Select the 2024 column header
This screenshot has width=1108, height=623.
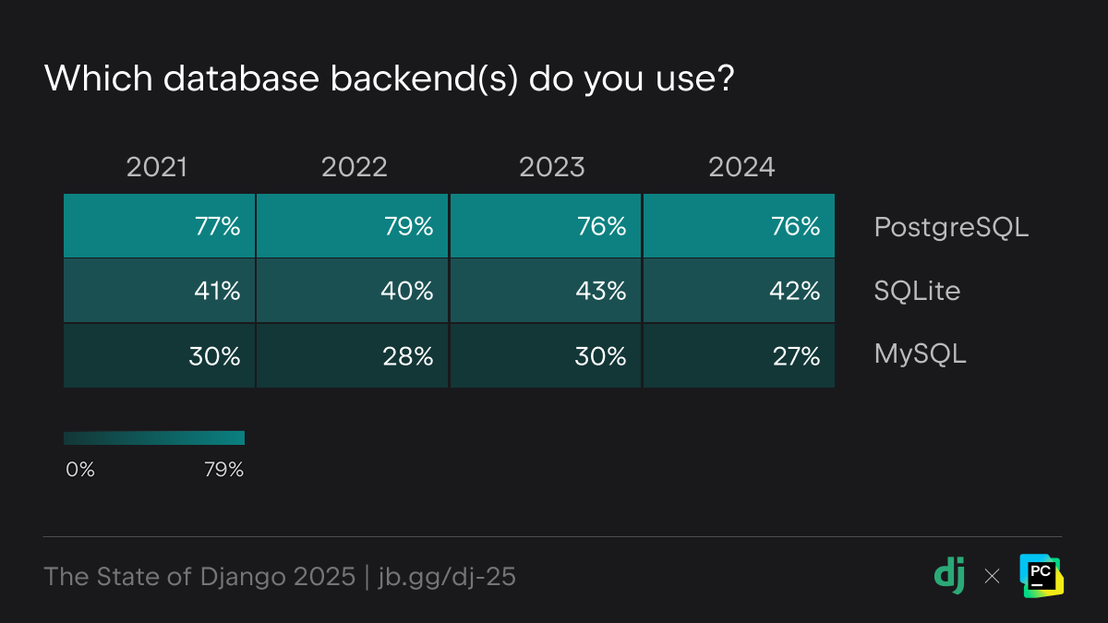(x=741, y=167)
